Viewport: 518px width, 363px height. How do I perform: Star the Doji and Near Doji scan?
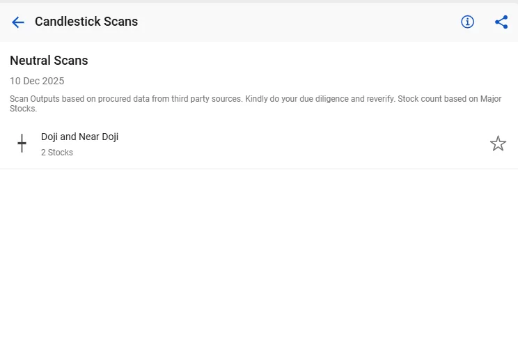coord(498,144)
